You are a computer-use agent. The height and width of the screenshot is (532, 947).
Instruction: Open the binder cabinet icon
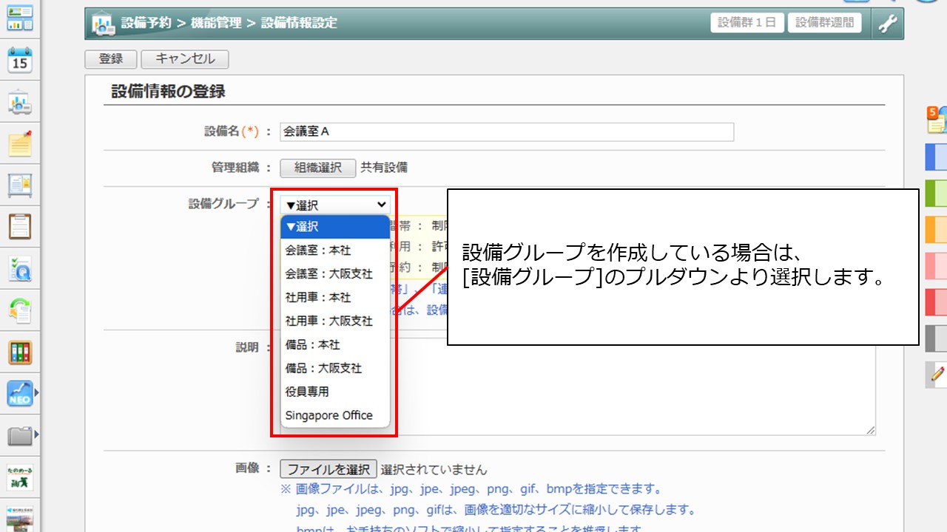[x=20, y=352]
